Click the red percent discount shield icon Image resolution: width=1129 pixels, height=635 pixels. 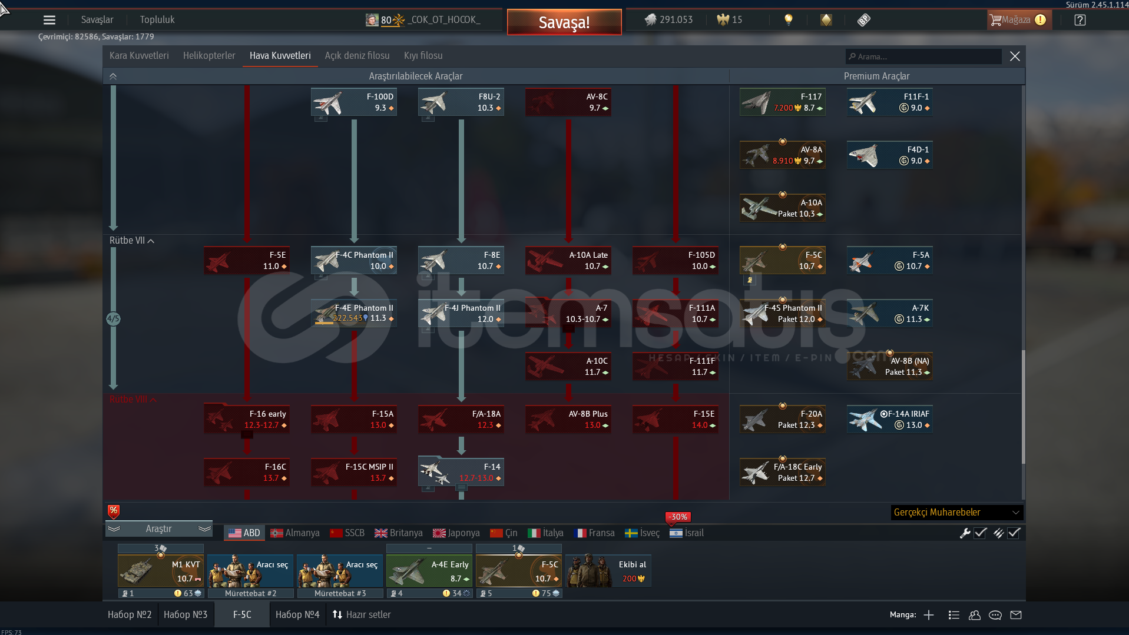tap(114, 511)
